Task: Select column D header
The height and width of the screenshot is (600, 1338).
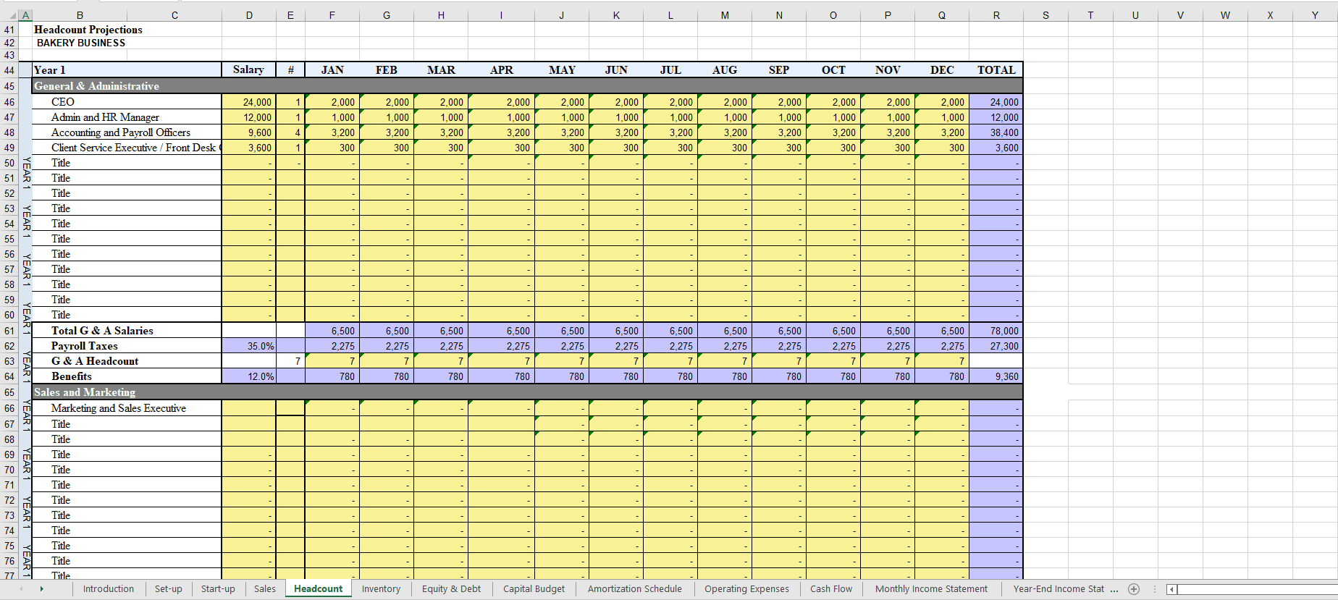Action: click(x=249, y=15)
